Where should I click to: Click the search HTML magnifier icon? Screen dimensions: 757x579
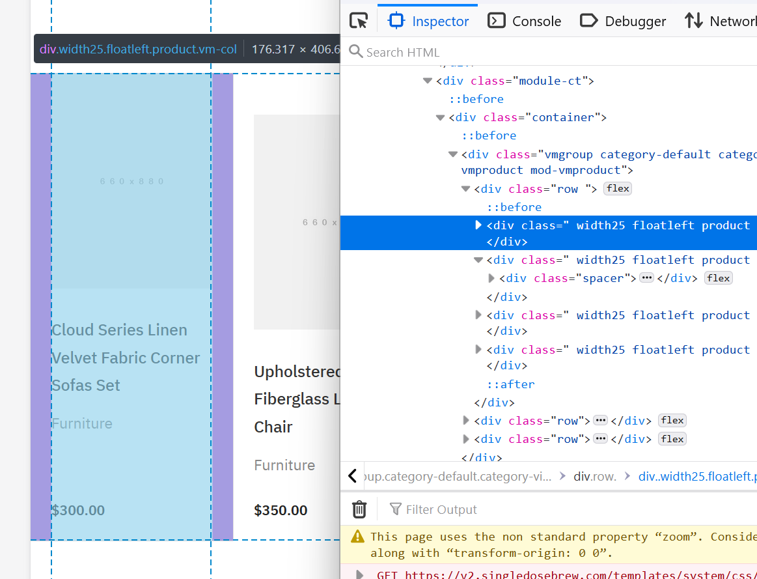click(x=356, y=52)
